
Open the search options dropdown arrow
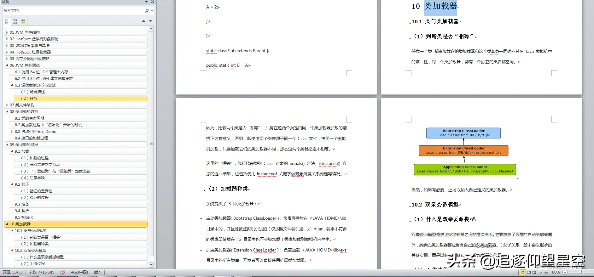(152, 11)
